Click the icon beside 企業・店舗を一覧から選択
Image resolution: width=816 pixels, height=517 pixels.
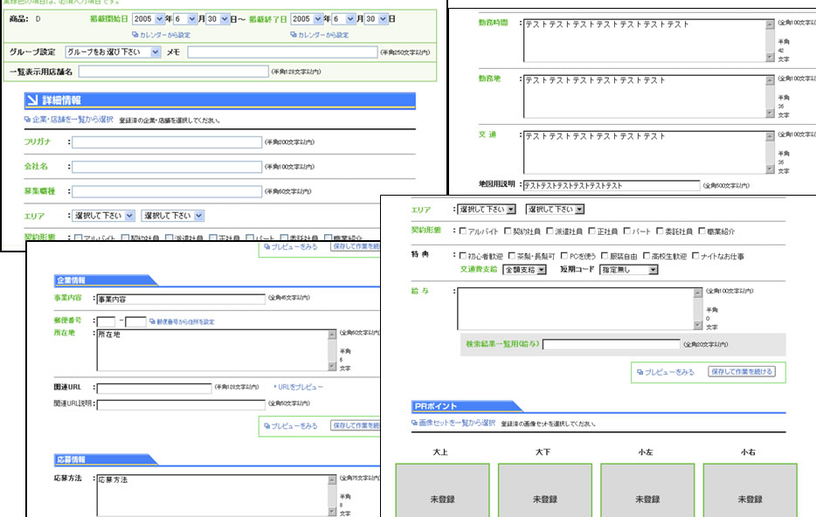pos(28,120)
